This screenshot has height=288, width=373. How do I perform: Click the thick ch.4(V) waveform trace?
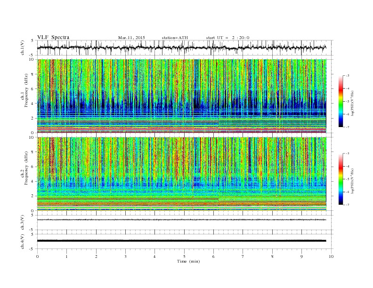coord(181,241)
